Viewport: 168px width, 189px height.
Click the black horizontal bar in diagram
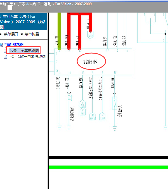(x=108, y=157)
